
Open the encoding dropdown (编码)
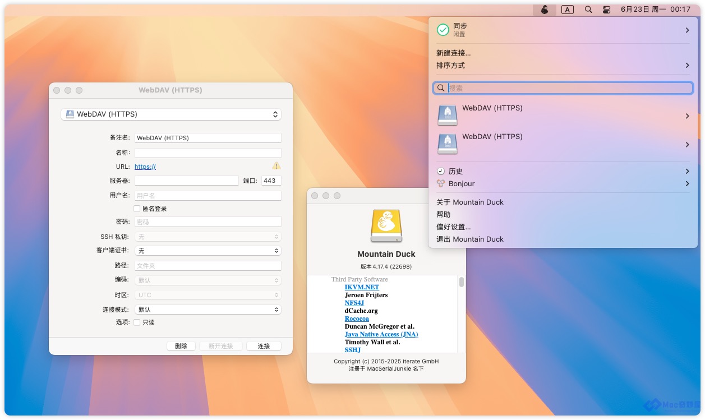[208, 280]
